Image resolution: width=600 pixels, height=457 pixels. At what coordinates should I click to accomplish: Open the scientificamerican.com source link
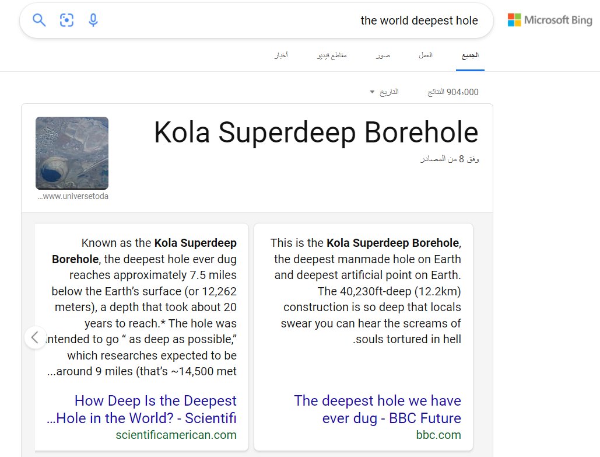coord(176,435)
